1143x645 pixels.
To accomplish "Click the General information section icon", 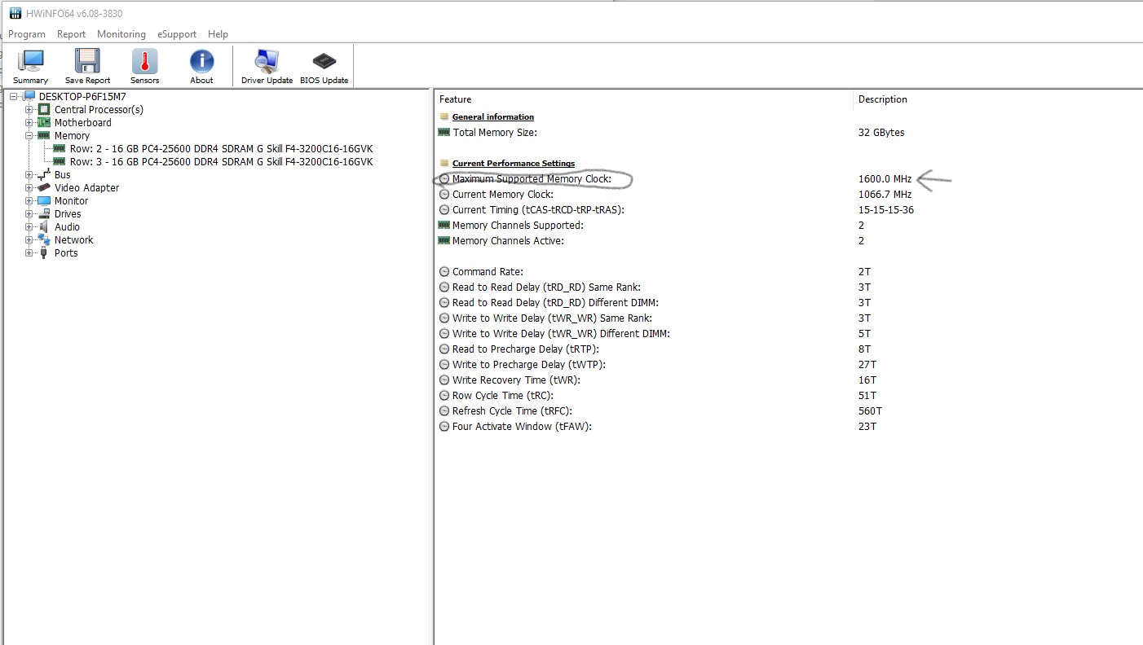I will click(x=444, y=116).
